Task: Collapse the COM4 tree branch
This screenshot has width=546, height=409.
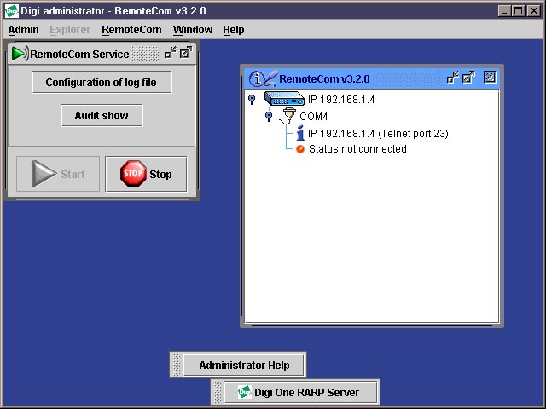Action: tap(268, 116)
